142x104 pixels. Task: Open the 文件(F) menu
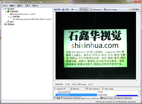(x=5, y=6)
